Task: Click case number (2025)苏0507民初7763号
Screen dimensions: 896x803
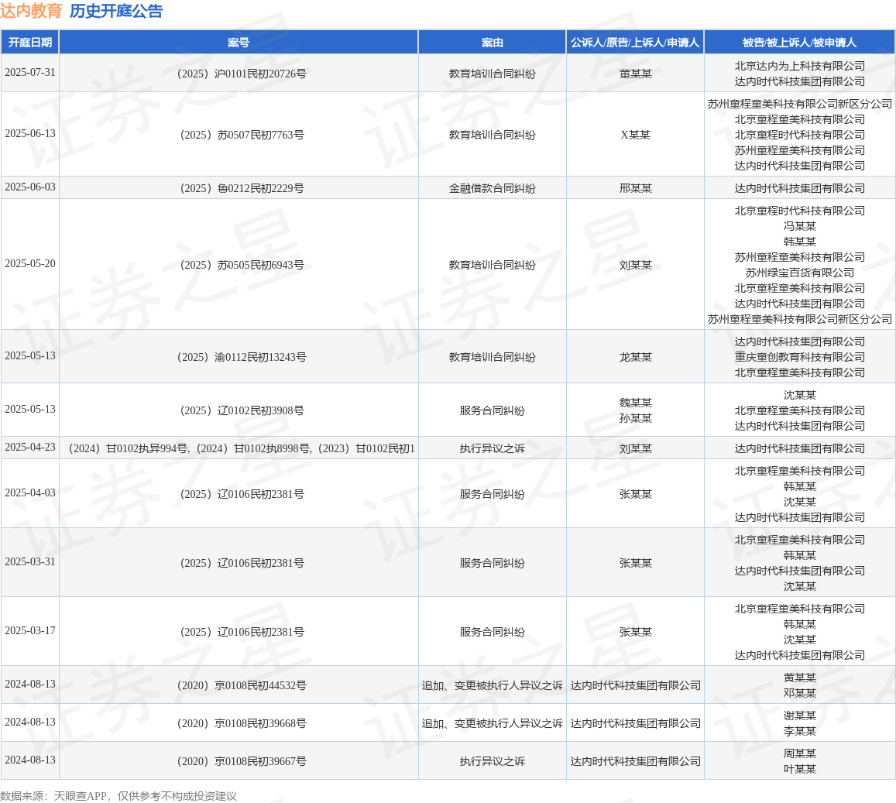Action: click(242, 135)
